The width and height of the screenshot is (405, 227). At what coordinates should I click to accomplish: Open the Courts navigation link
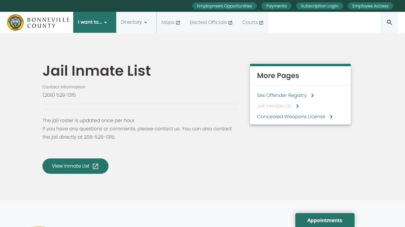[250, 22]
